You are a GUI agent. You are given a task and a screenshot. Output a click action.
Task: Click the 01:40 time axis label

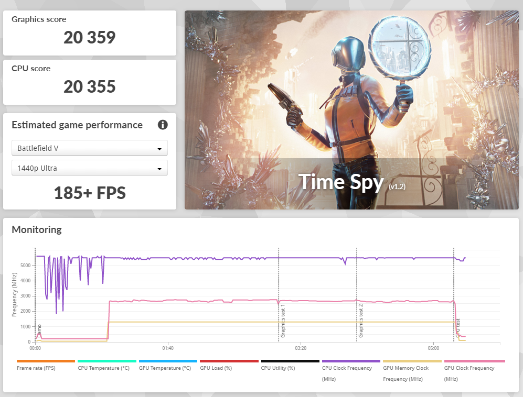coord(168,348)
